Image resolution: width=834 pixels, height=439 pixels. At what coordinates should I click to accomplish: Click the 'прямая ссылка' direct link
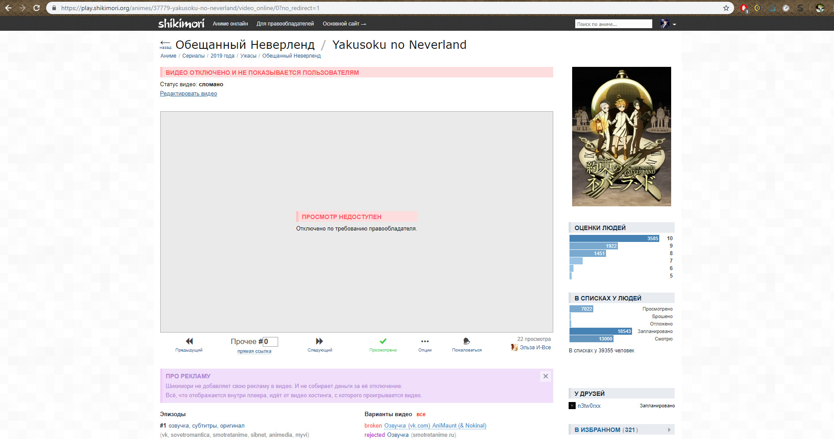coord(254,351)
